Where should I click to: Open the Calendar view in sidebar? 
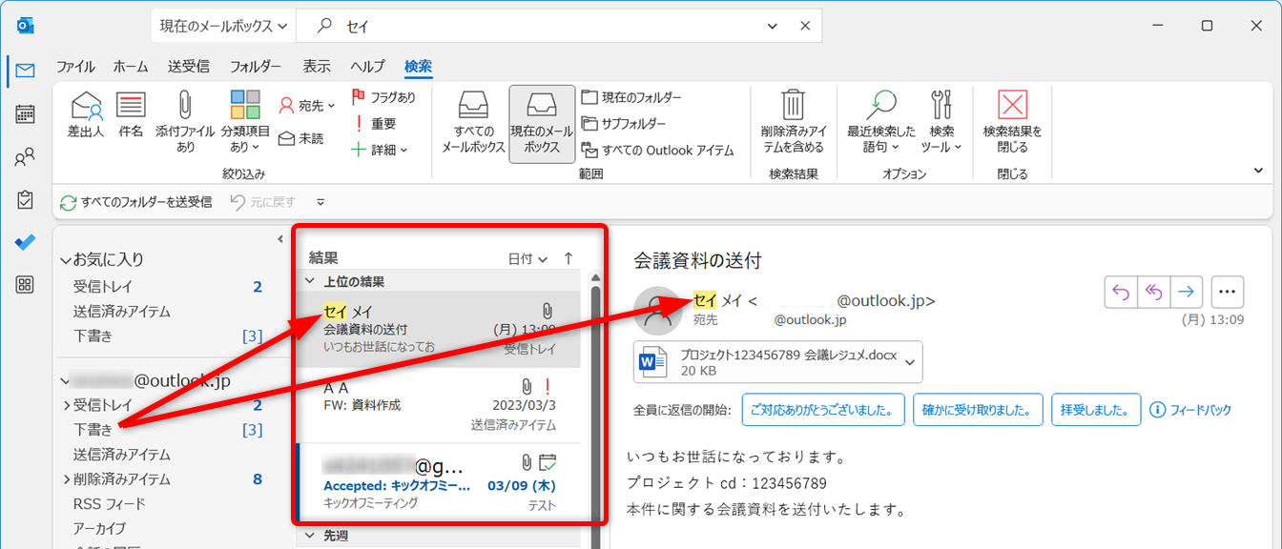pos(25,113)
